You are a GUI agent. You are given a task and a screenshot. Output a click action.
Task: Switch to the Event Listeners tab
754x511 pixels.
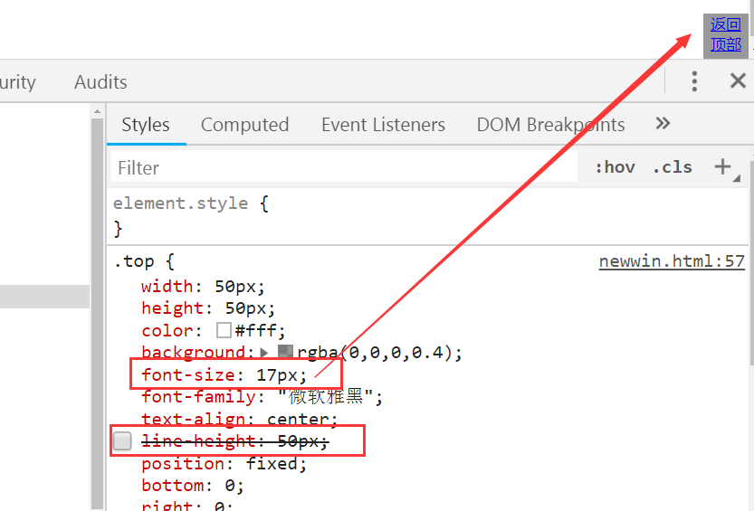click(383, 125)
